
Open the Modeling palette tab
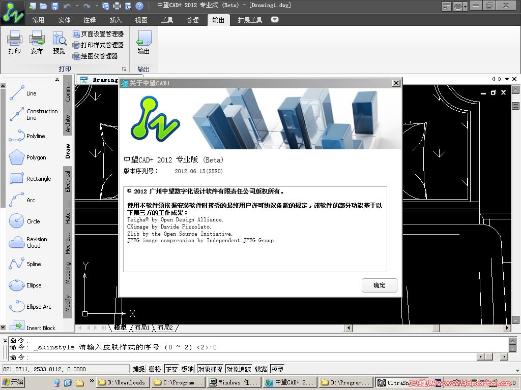tap(68, 273)
